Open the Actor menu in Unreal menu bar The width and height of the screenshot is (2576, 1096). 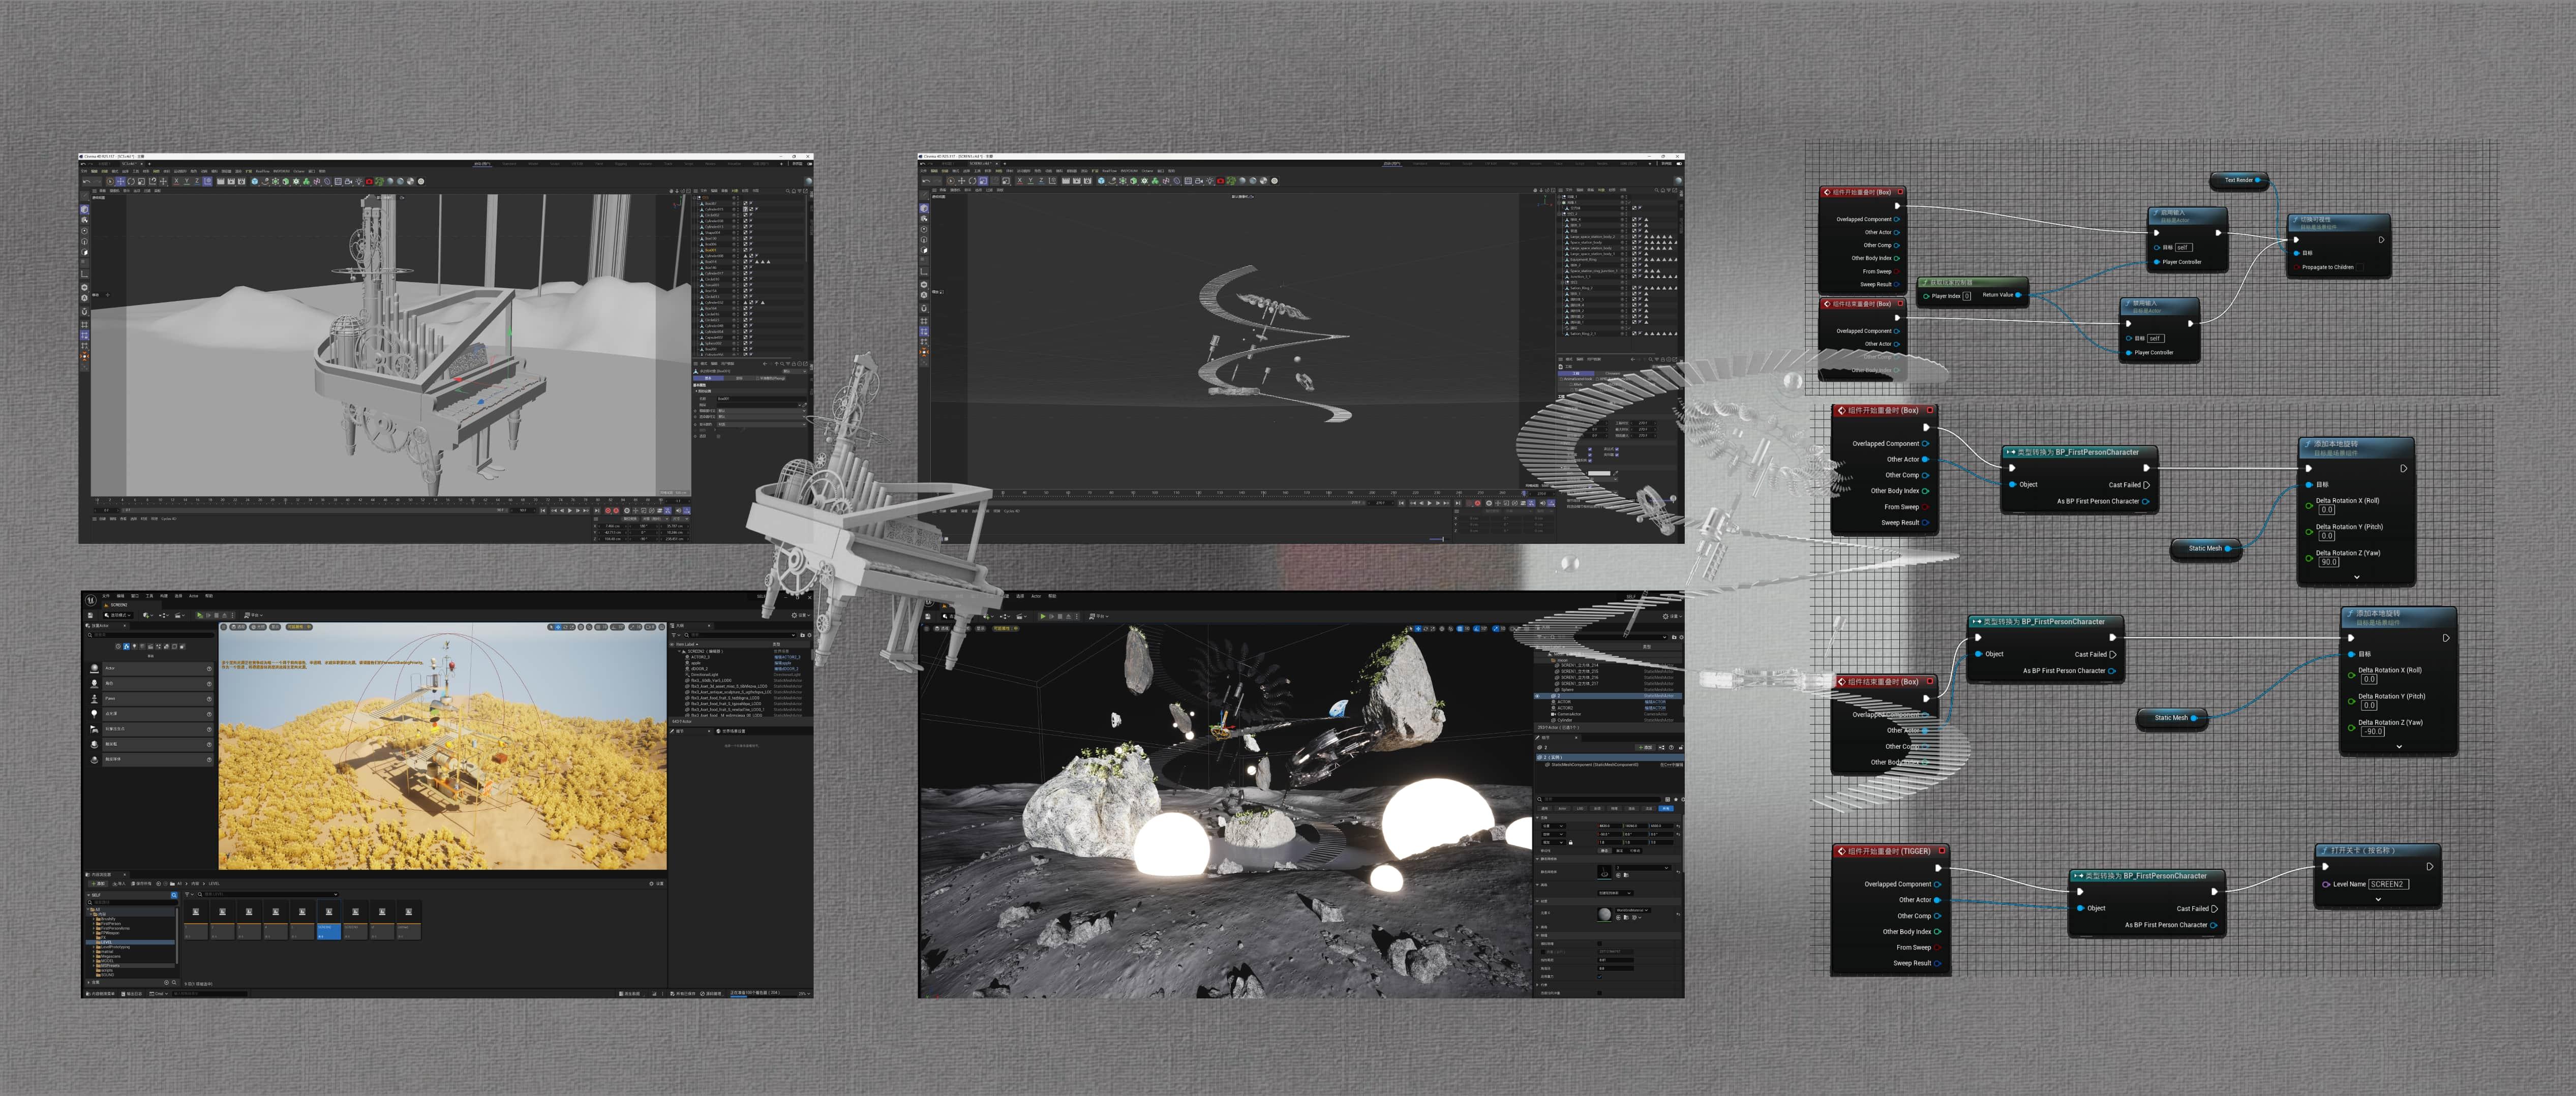point(193,596)
